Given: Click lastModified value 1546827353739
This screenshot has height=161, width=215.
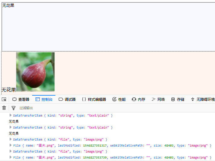Looking at the screenshot, I should (x=95, y=157).
